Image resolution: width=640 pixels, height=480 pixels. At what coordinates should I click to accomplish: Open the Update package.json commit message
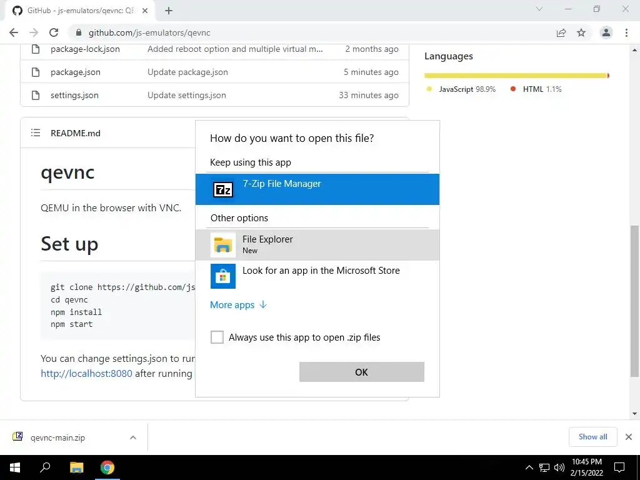click(187, 72)
